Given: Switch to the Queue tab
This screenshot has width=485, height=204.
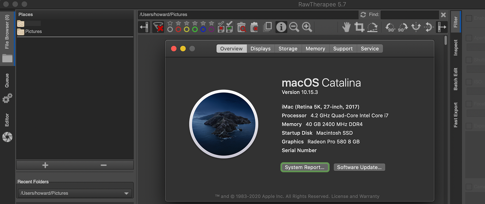Looking at the screenshot, I should [7, 81].
